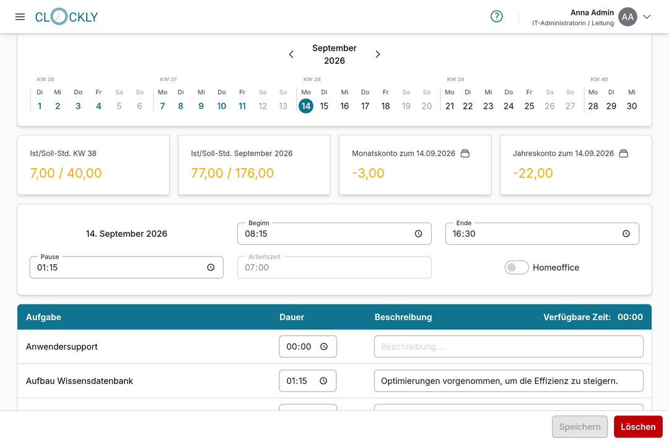Screen dimensions: 669x444
Task: Select day 21 in the calendar
Action: (x=450, y=106)
